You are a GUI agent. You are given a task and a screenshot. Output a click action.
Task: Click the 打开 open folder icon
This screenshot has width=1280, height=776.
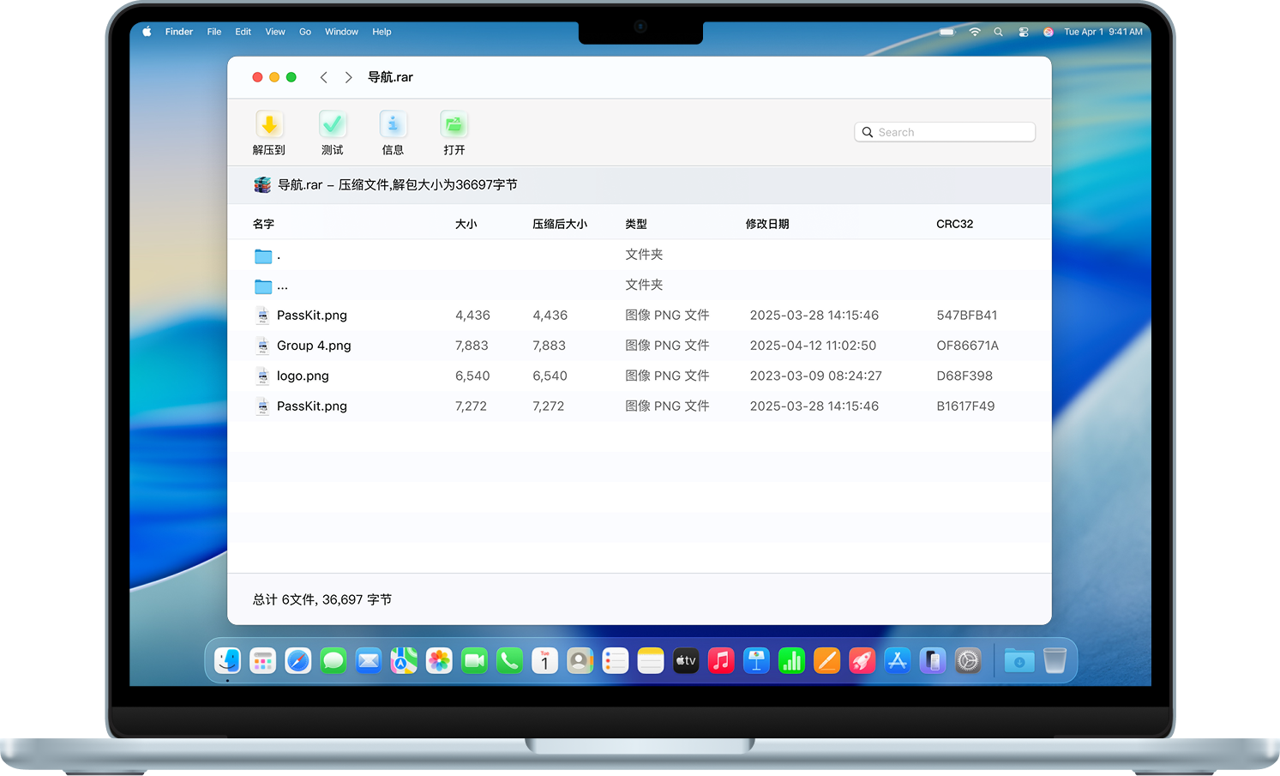[x=454, y=125]
